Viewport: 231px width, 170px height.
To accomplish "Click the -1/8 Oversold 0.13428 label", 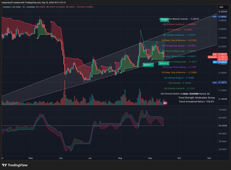I will coord(179,83).
